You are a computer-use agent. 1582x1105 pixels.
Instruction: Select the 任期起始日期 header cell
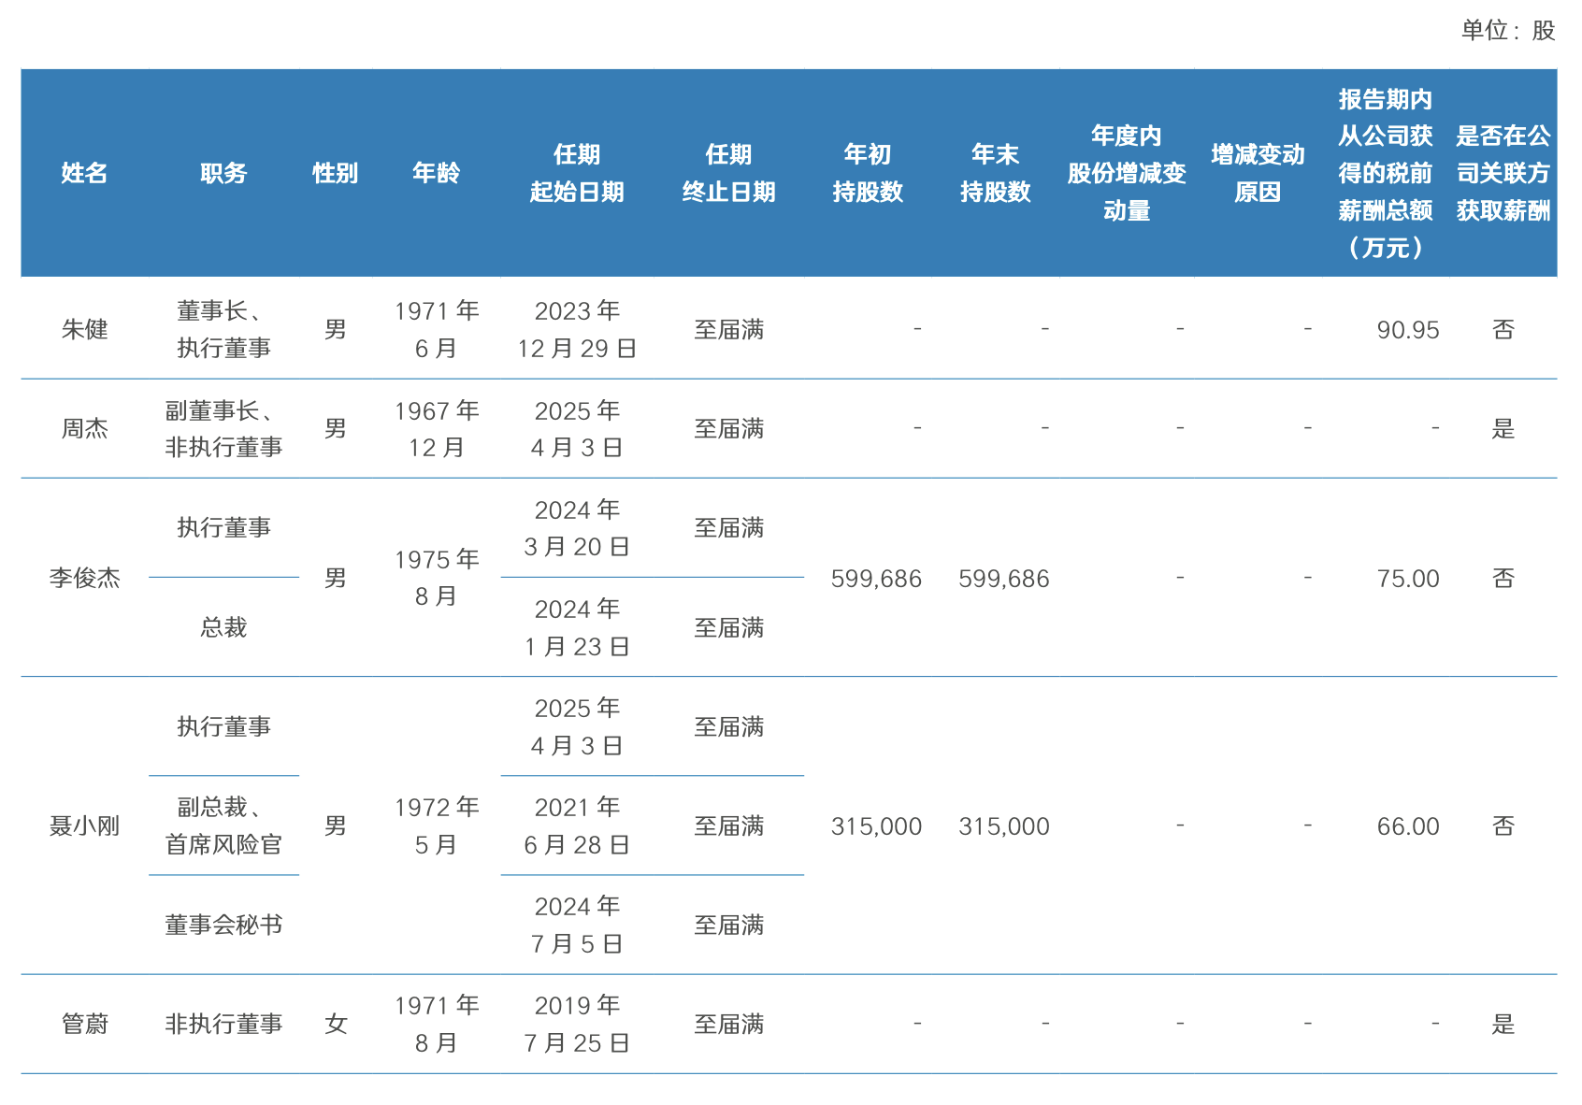click(577, 173)
